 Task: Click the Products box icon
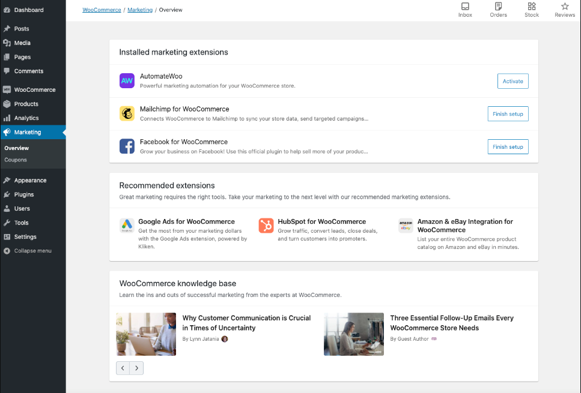[x=7, y=104]
